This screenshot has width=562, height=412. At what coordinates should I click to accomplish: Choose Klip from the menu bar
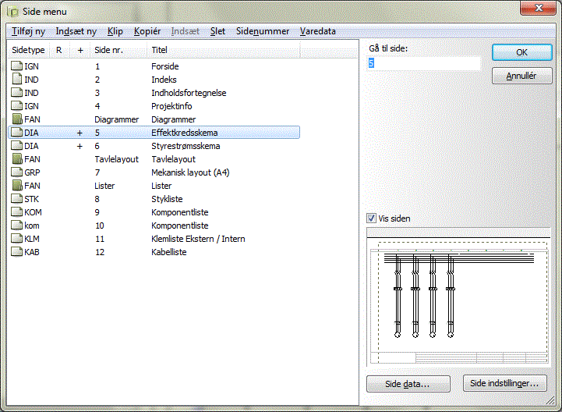point(115,31)
